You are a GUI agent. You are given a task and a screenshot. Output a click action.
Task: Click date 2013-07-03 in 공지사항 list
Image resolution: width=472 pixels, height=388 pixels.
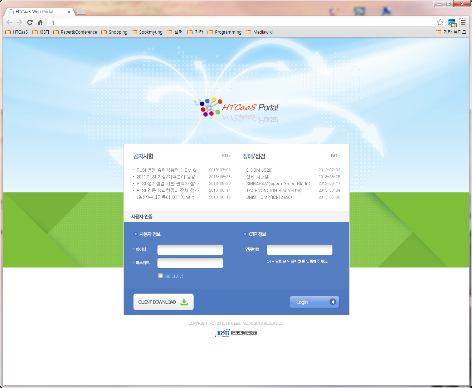tap(220, 170)
